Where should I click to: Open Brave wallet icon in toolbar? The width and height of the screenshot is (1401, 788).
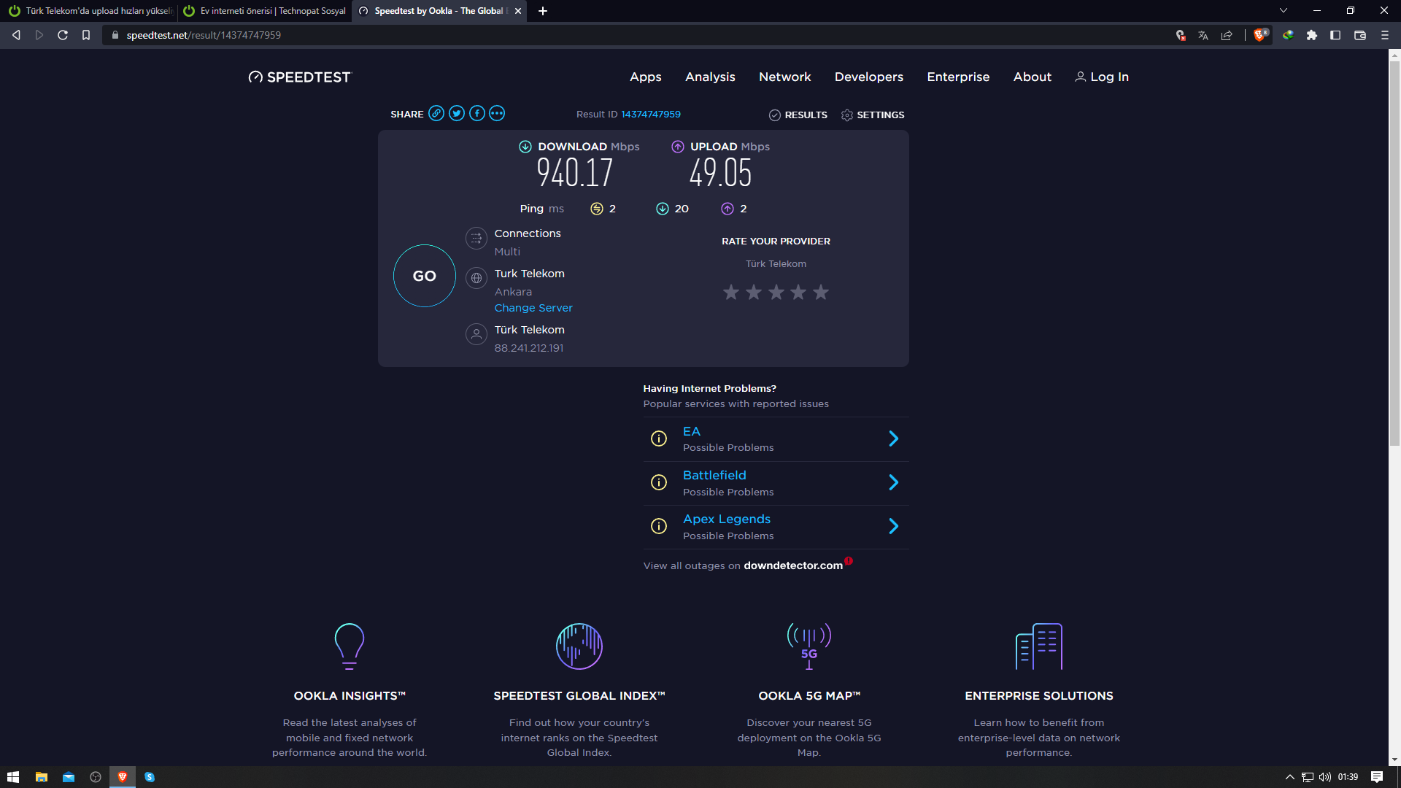(1360, 35)
